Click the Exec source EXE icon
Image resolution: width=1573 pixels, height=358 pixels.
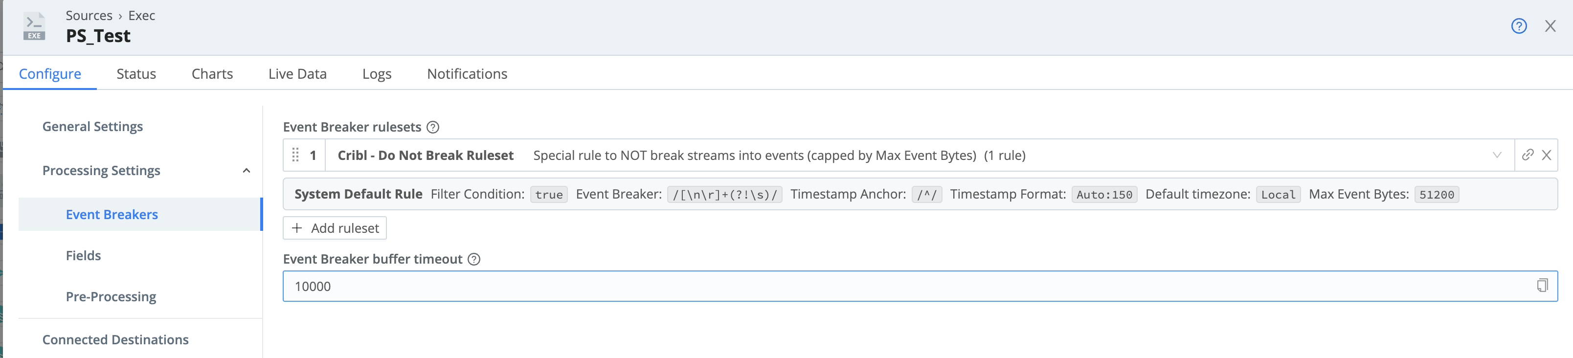pyautogui.click(x=35, y=25)
